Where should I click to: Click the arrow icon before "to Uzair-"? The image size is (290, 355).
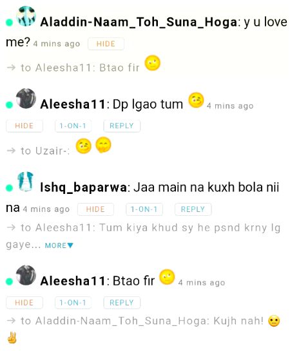pos(11,151)
